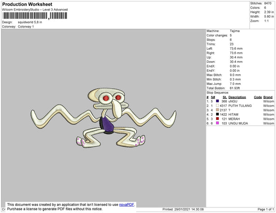Click the EndY value 0.00 in

tap(235, 71)
